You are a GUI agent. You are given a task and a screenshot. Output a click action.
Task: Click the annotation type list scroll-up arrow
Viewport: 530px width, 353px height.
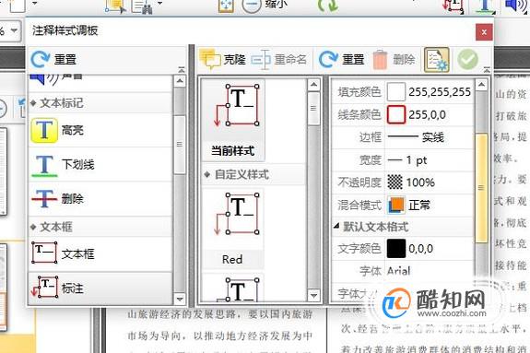click(180, 81)
